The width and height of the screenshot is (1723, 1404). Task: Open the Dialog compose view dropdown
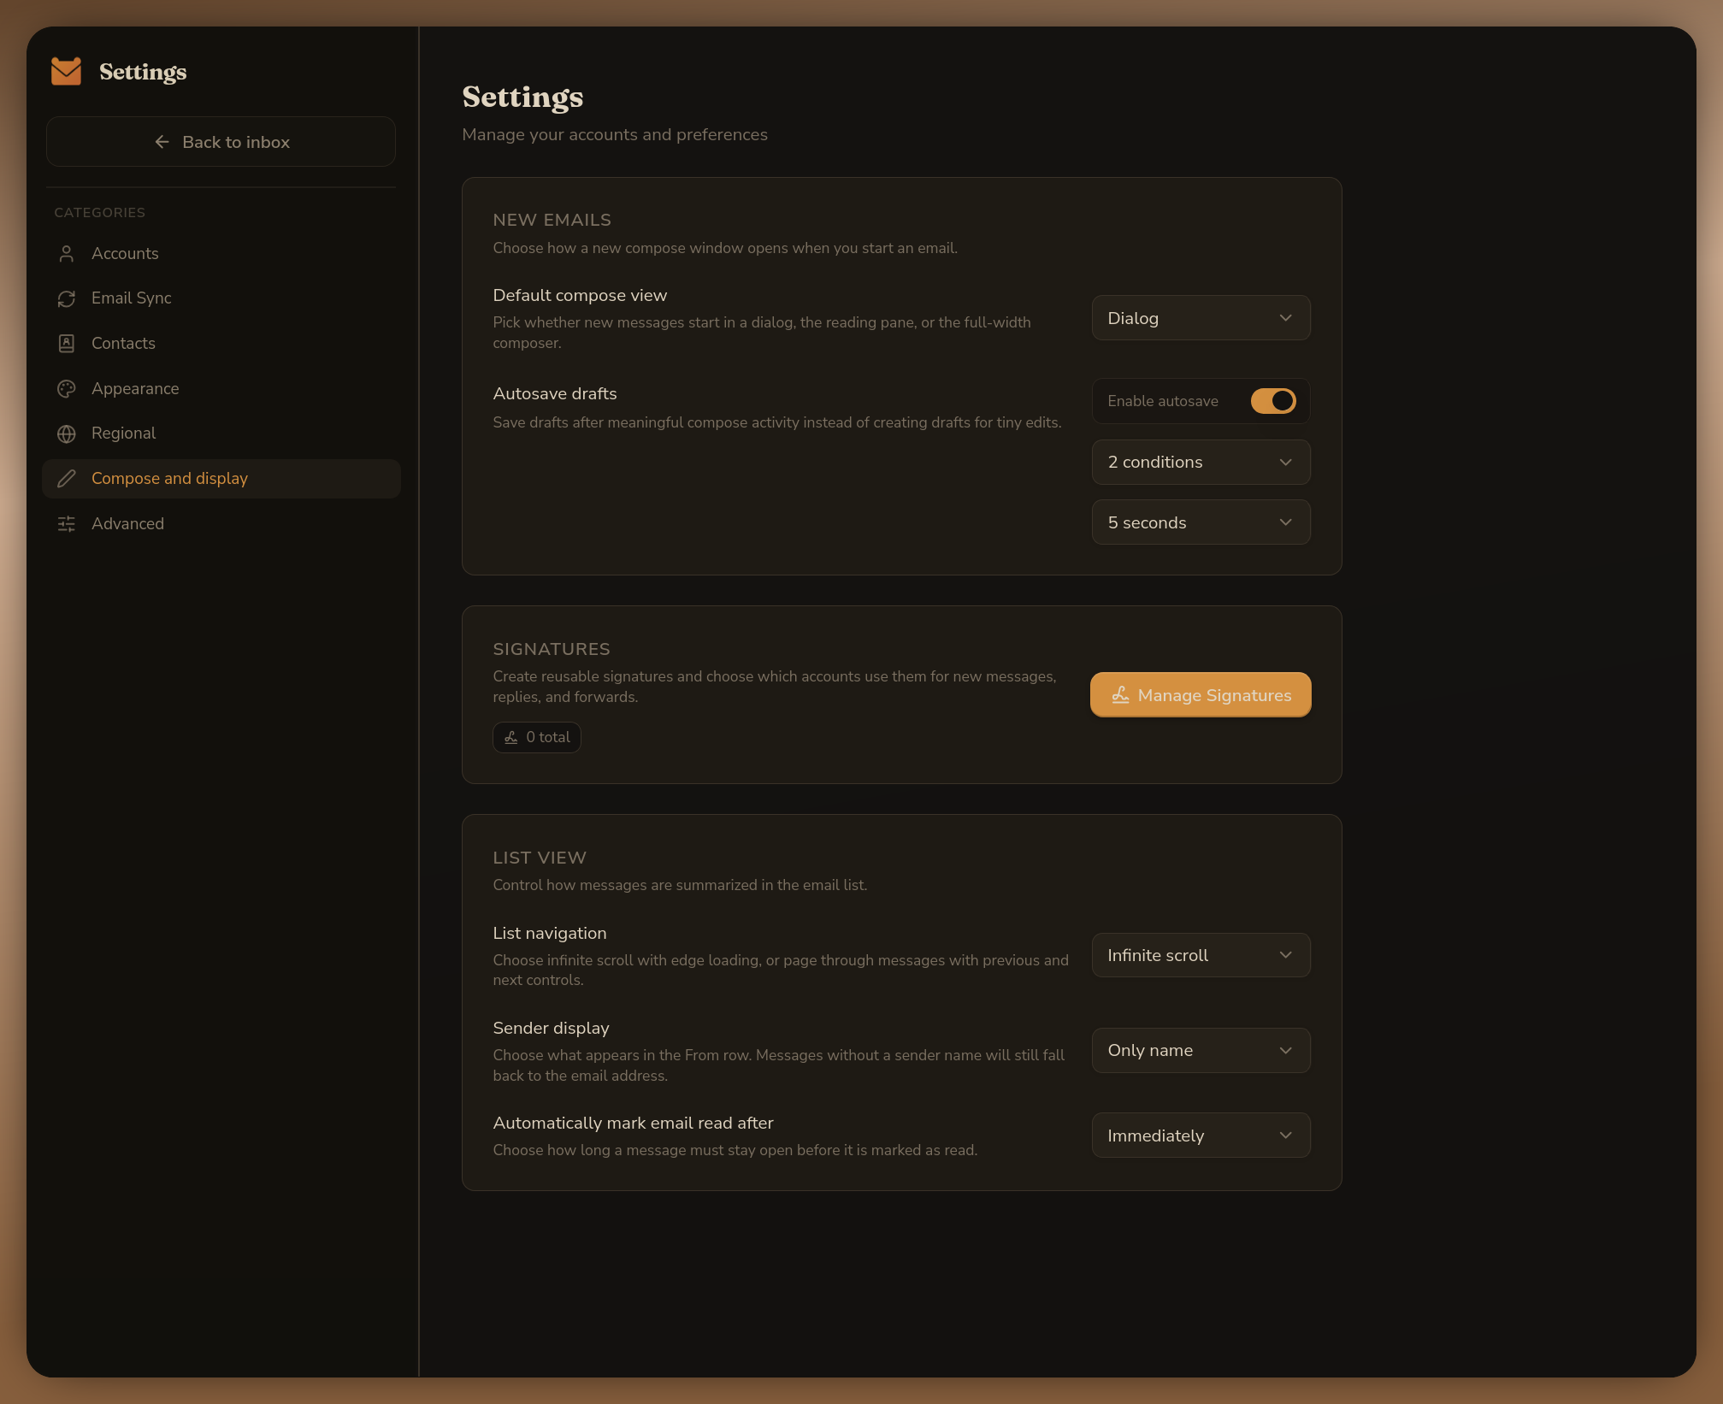[x=1201, y=318]
